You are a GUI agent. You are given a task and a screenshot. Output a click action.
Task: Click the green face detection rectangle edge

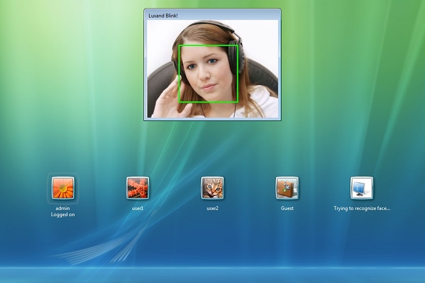tap(179, 74)
